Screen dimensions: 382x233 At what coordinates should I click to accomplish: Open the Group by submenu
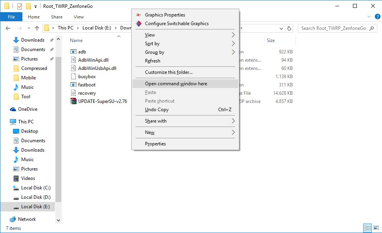point(185,52)
